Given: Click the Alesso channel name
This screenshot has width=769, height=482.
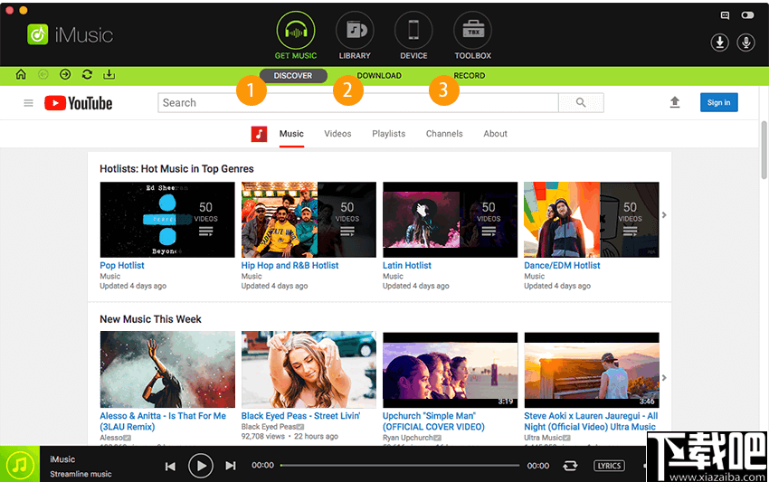Looking at the screenshot, I should tap(111, 438).
